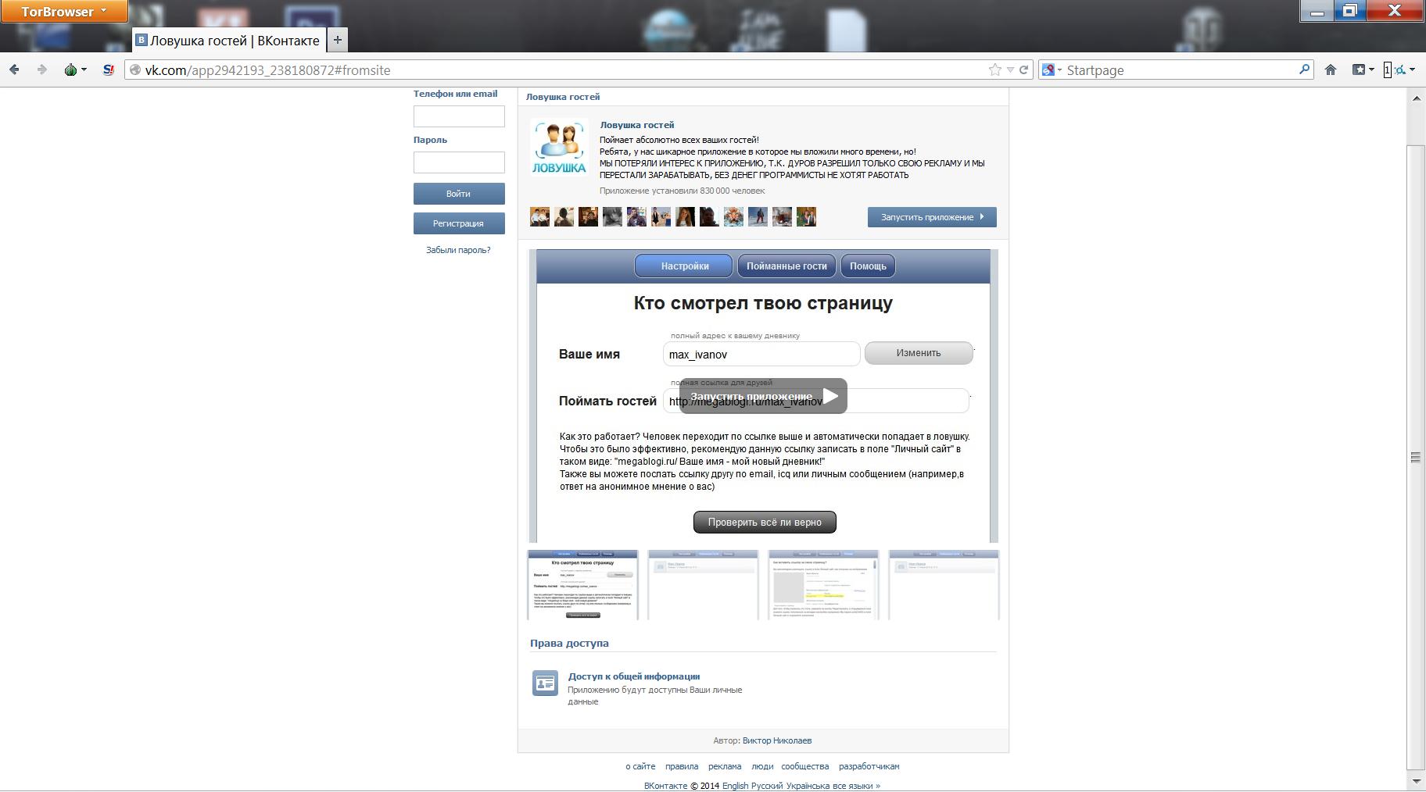Open the bookmarks menu button
Viewport: 1426px width, 792px height.
[x=1363, y=70]
